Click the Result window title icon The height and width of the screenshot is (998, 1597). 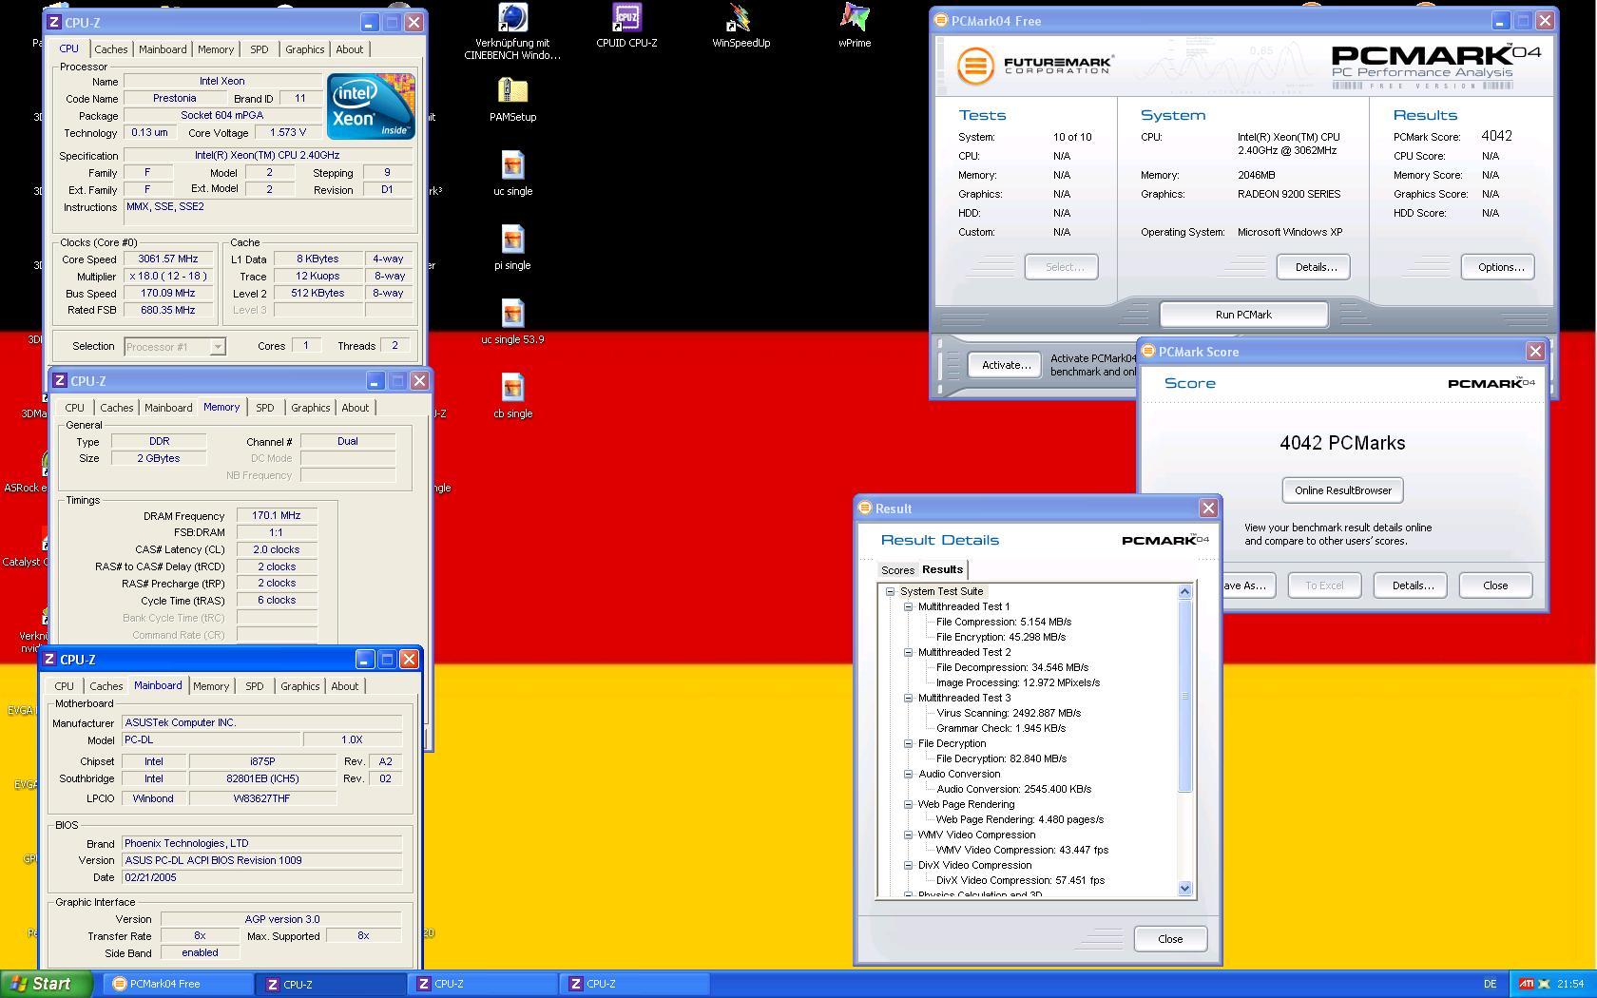click(865, 508)
